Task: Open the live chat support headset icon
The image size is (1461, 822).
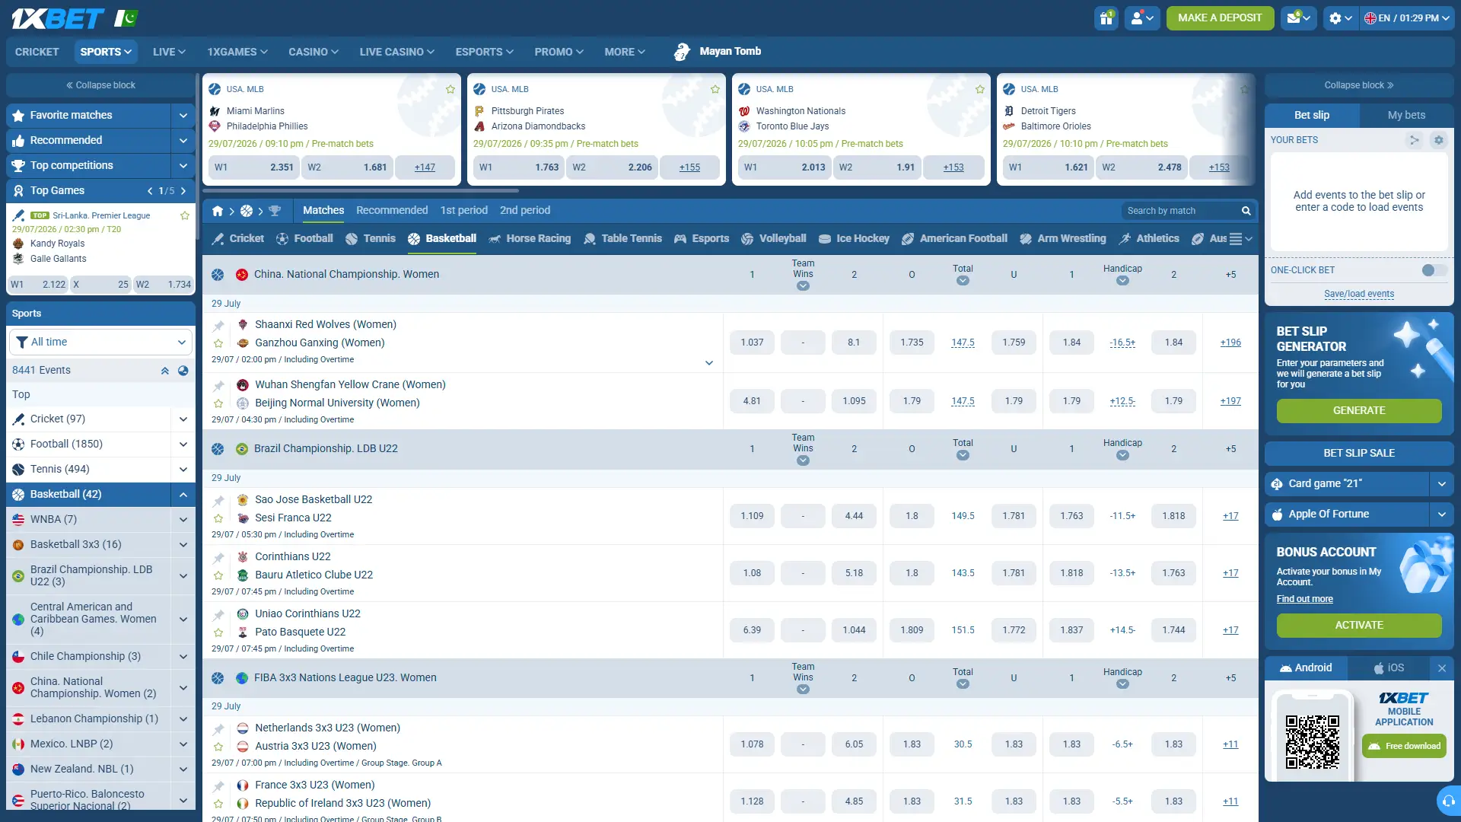Action: coord(1449,801)
